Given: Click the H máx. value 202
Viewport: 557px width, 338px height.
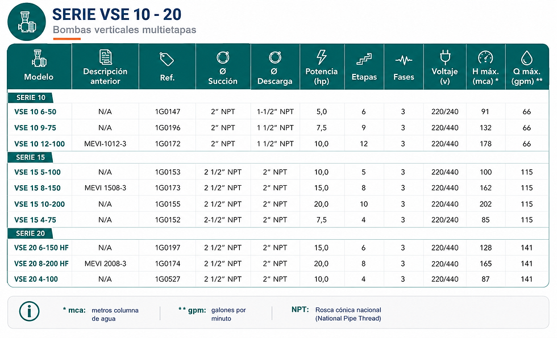Looking at the screenshot, I should pos(485,204).
